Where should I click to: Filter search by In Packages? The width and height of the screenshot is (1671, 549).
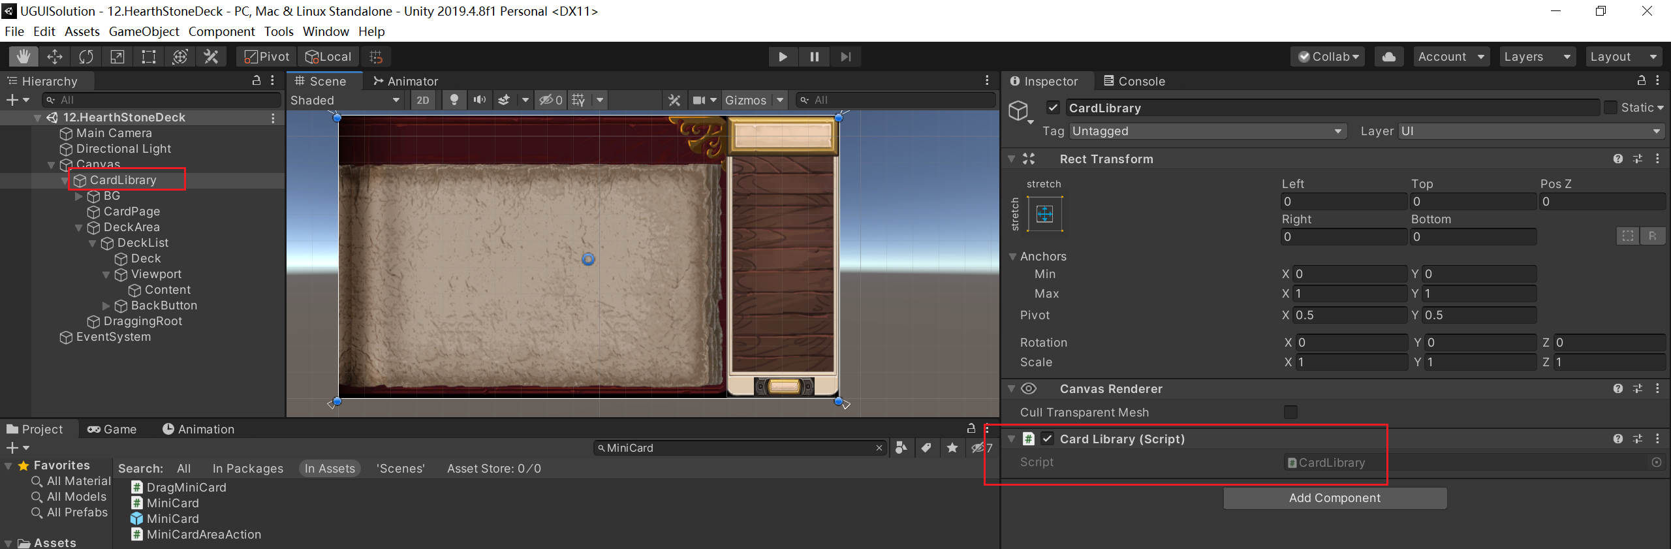248,468
